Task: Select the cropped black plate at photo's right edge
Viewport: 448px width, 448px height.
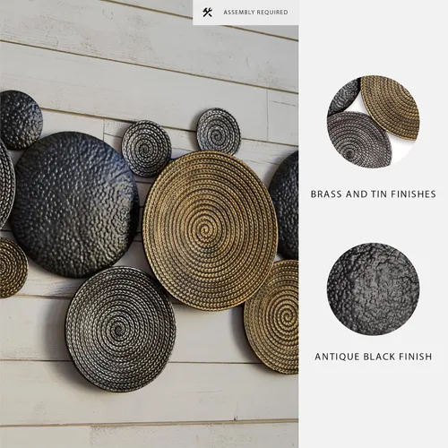Action: (x=286, y=206)
